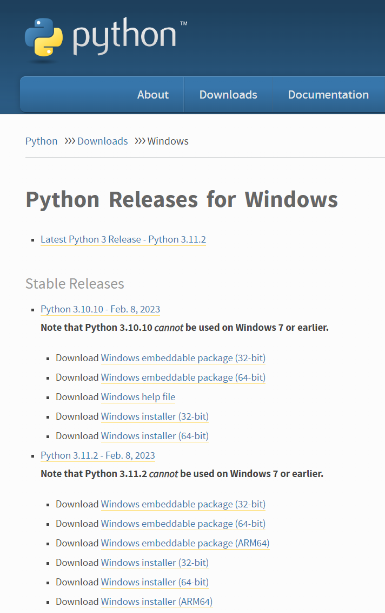
Task: Go to the Downloads breadcrumb link
Action: point(102,141)
